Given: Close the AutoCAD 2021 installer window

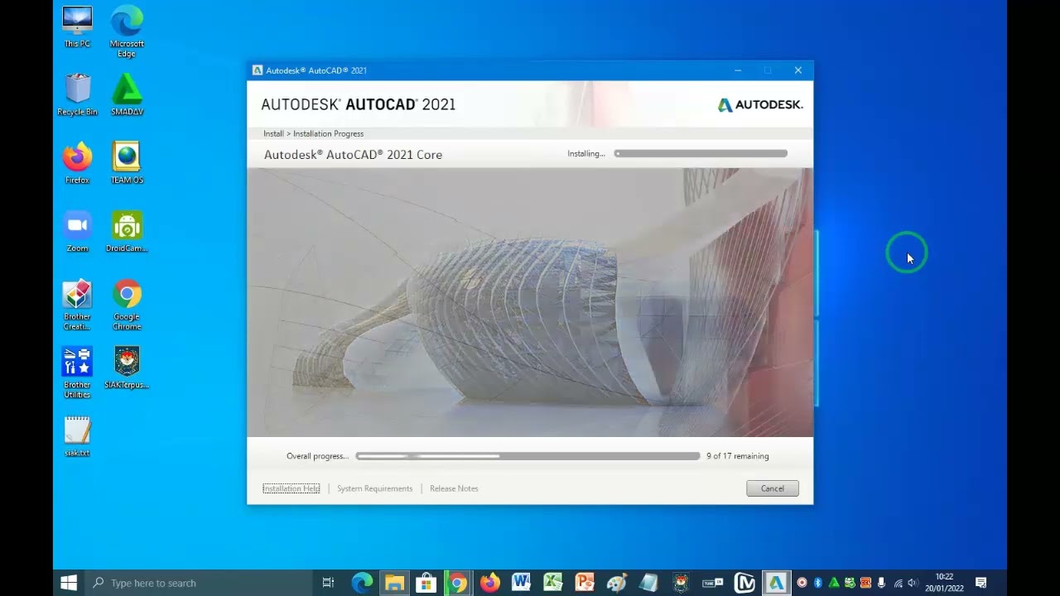Looking at the screenshot, I should coord(798,70).
